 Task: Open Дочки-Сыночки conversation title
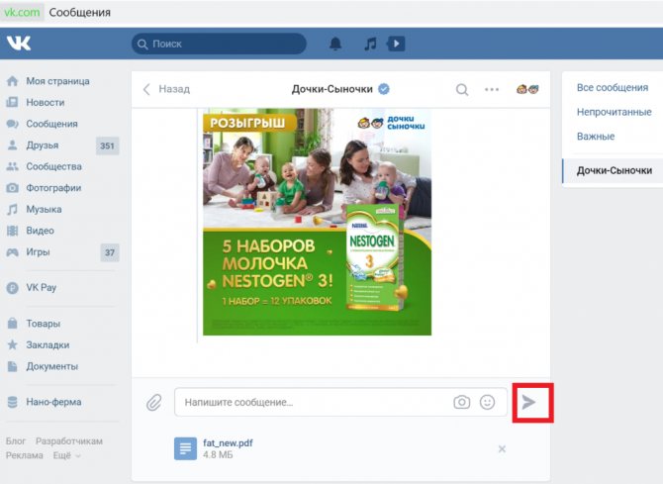(331, 89)
